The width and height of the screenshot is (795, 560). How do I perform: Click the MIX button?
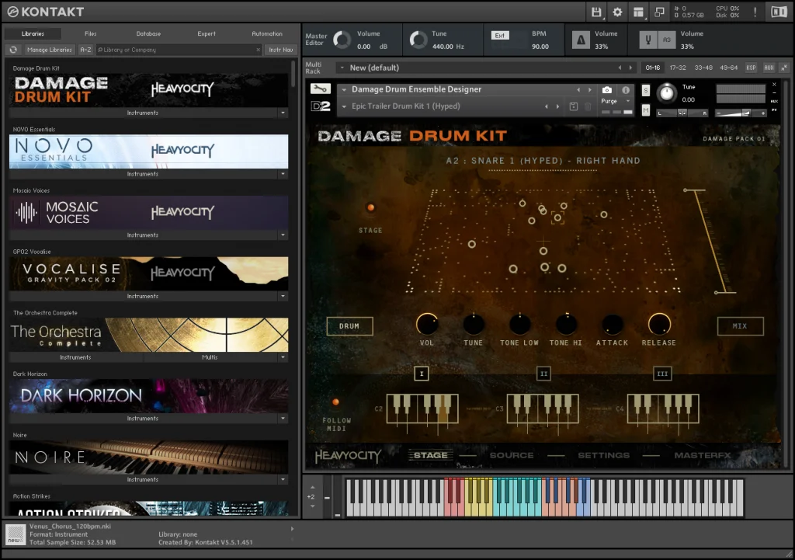(x=740, y=326)
